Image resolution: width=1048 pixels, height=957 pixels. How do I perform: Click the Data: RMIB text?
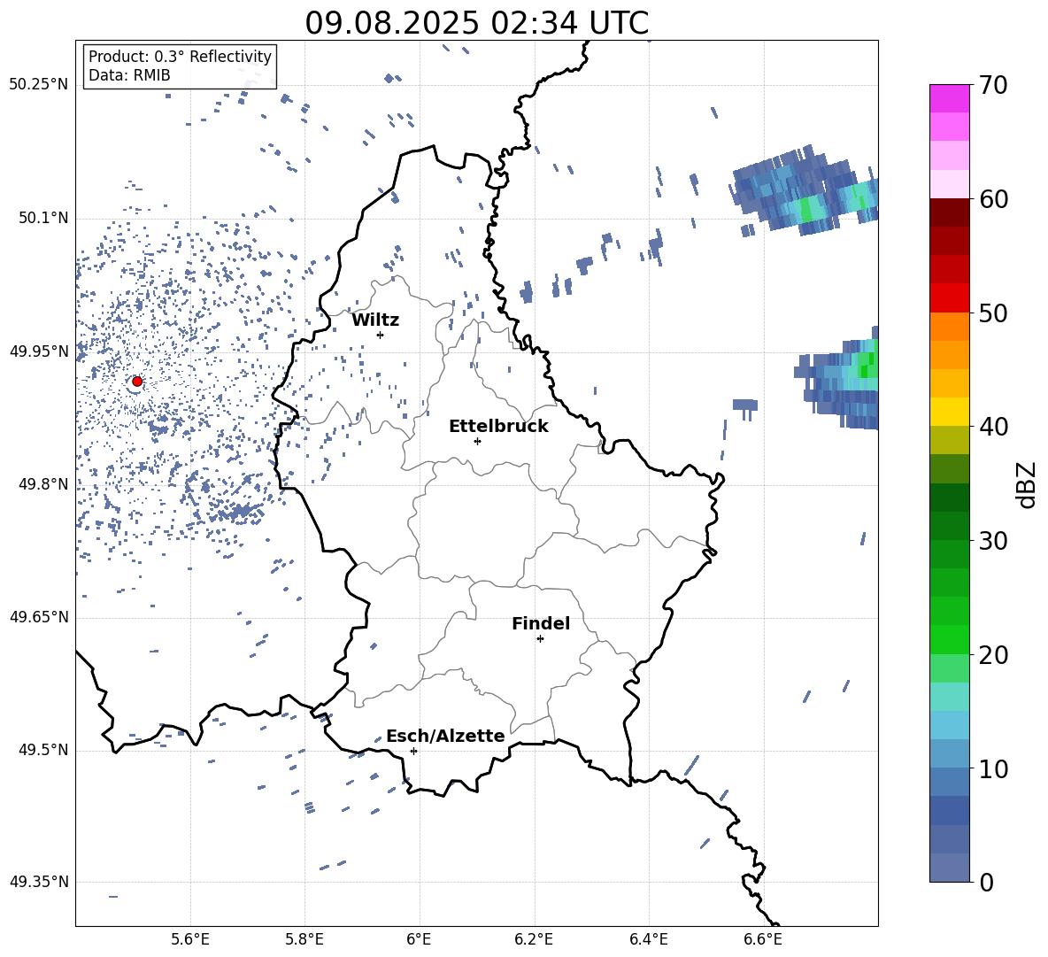129,75
